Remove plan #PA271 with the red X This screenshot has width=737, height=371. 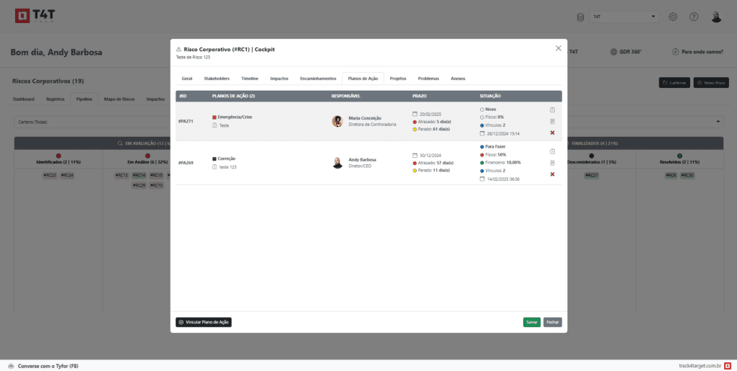pyautogui.click(x=552, y=133)
